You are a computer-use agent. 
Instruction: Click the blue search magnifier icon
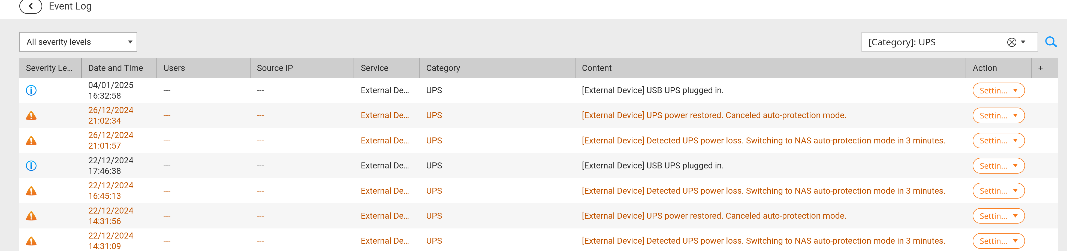click(1050, 42)
